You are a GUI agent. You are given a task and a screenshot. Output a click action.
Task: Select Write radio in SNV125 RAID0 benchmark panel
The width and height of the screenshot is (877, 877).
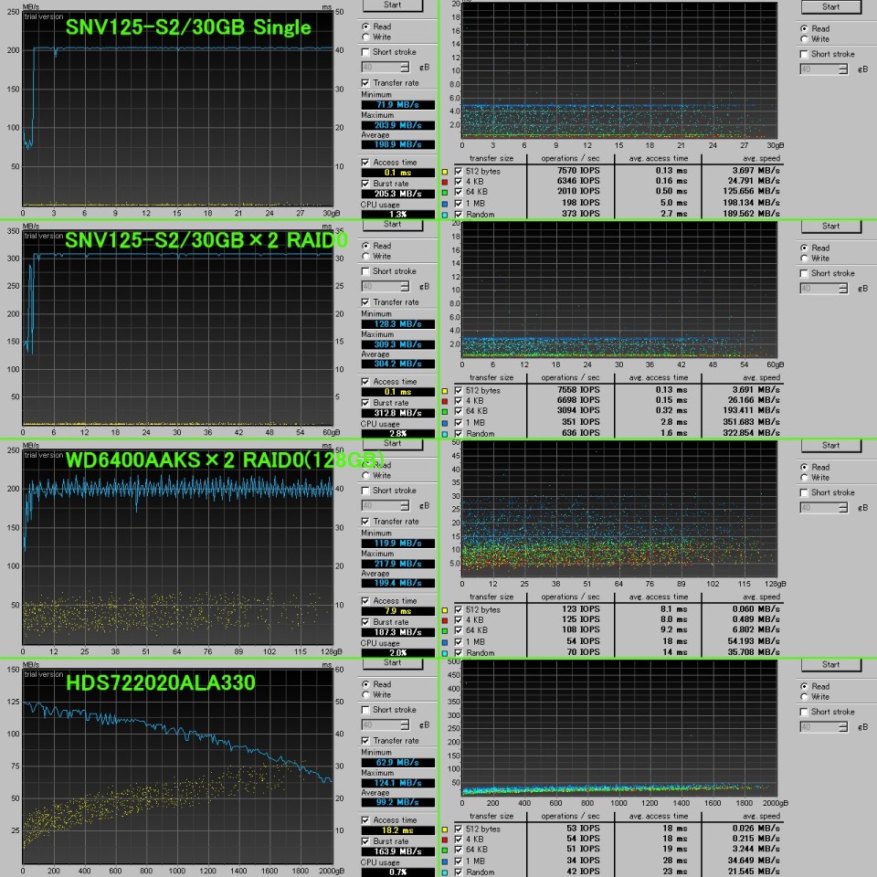pos(365,256)
